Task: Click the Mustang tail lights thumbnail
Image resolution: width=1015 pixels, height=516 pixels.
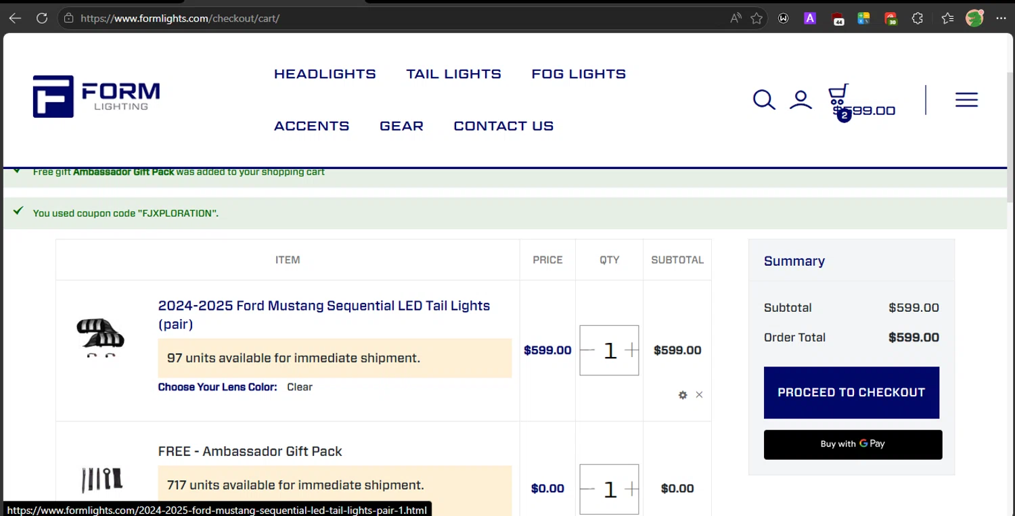Action: point(101,337)
